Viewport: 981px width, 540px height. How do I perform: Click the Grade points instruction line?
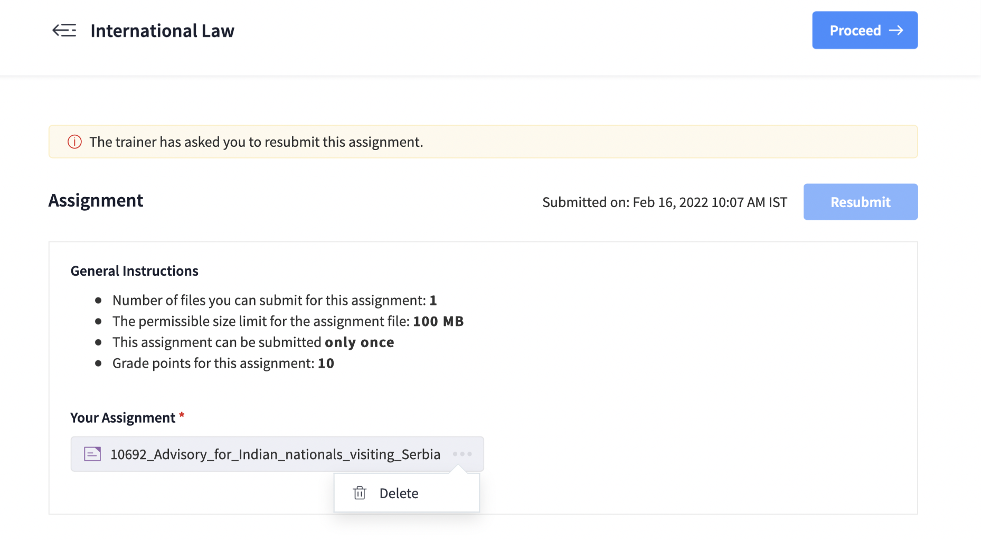point(223,364)
